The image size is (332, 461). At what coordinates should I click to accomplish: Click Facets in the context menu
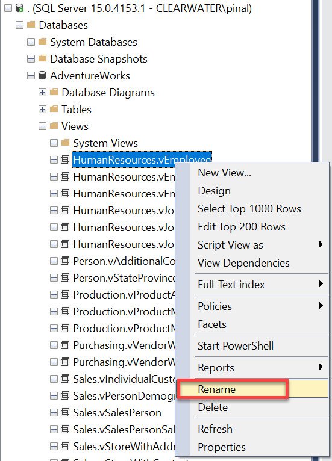tap(252, 324)
